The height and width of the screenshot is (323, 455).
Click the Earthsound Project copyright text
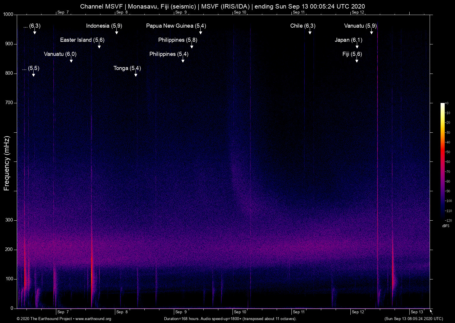click(x=44, y=319)
